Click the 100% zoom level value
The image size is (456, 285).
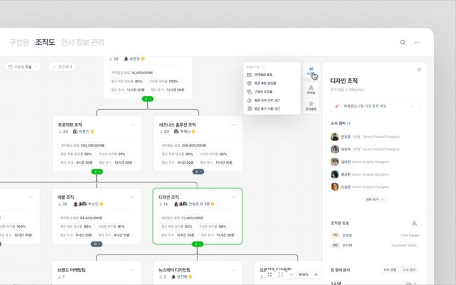click(304, 275)
